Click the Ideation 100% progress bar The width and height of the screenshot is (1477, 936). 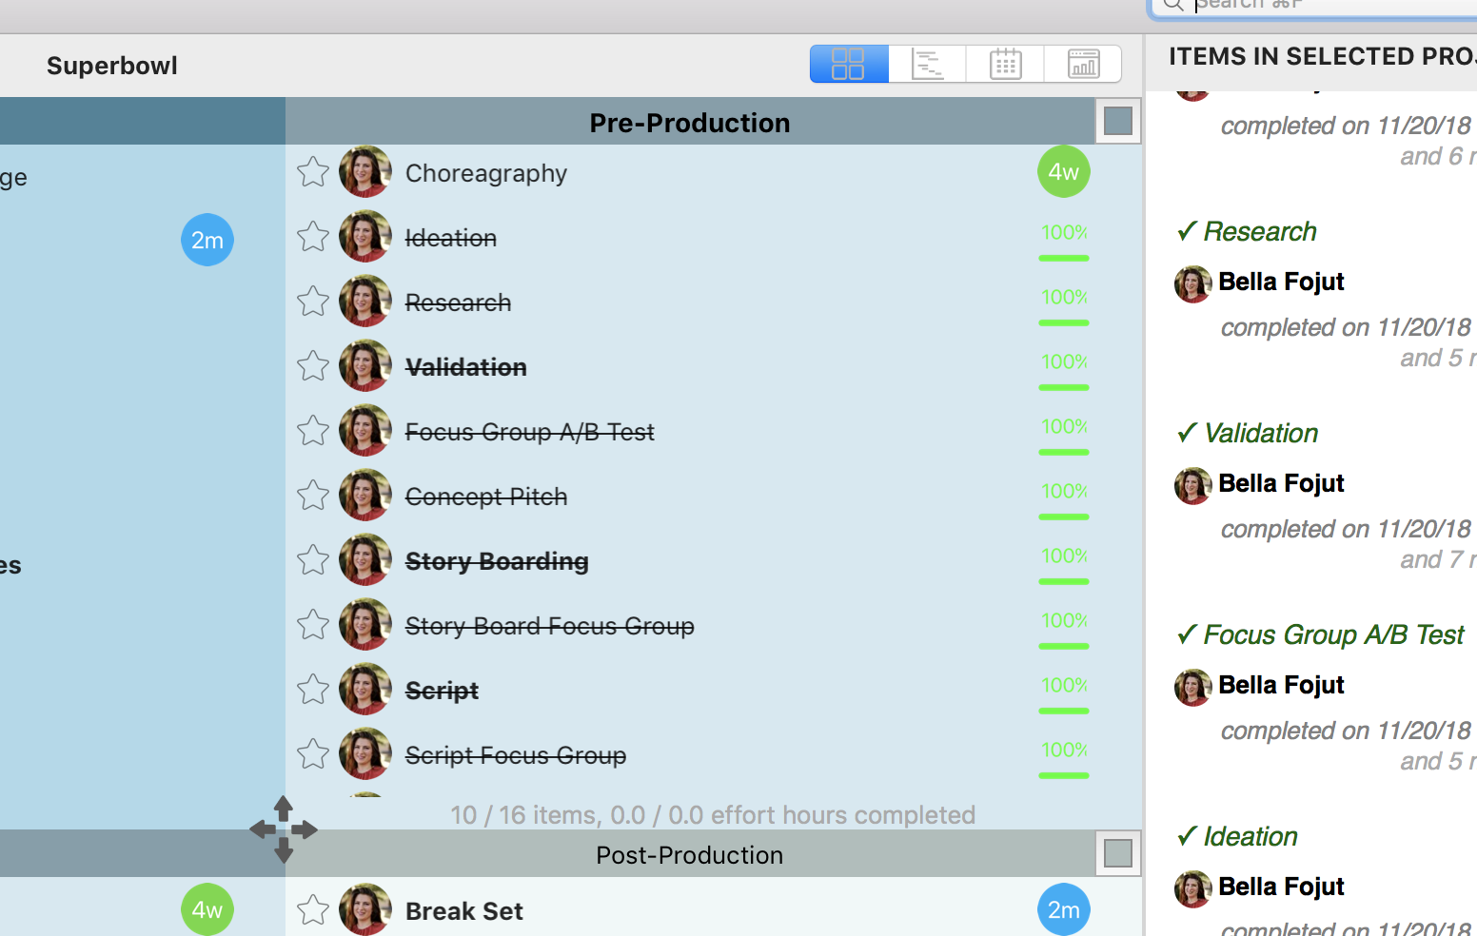point(1064,257)
